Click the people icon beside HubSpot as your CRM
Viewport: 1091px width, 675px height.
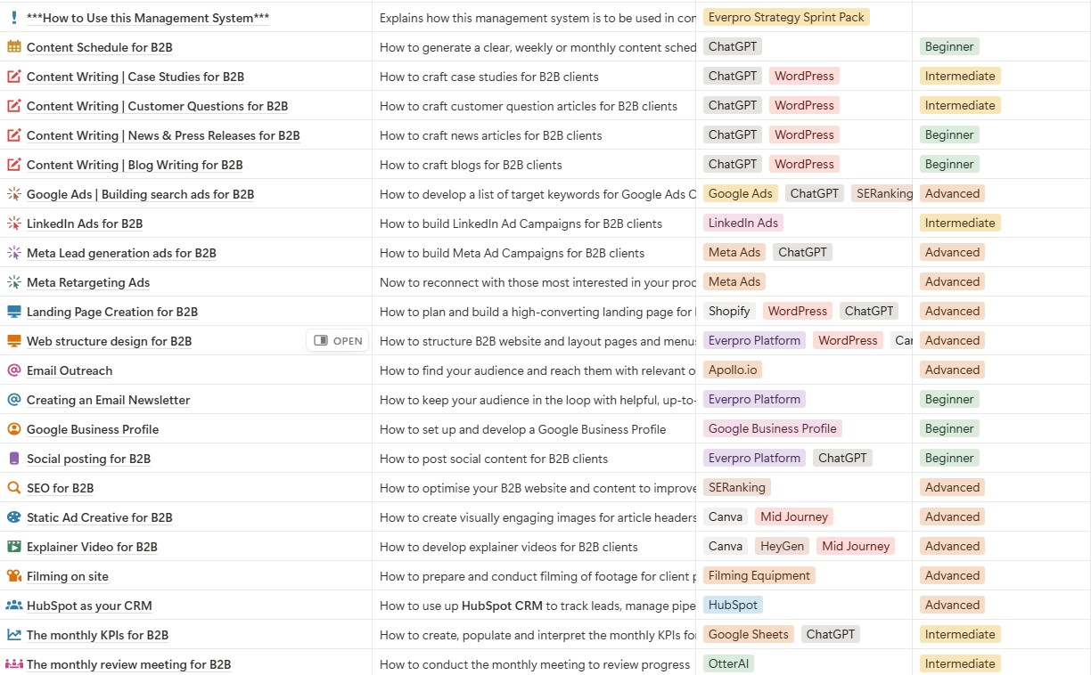point(14,606)
